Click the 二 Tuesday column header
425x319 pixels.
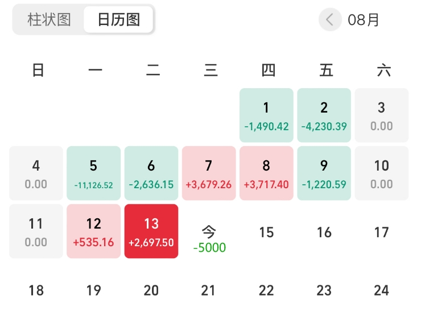click(153, 70)
